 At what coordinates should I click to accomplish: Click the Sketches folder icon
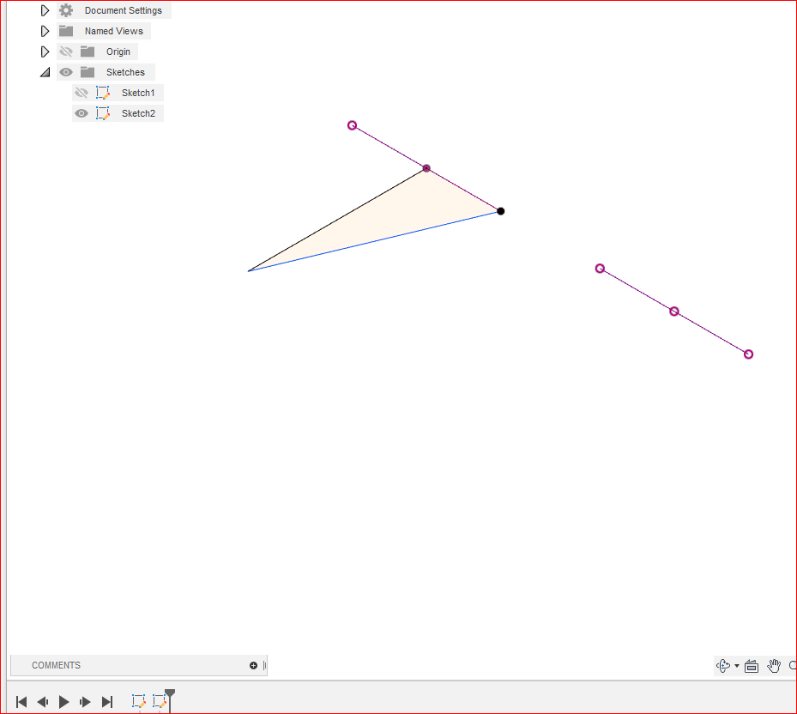click(88, 72)
